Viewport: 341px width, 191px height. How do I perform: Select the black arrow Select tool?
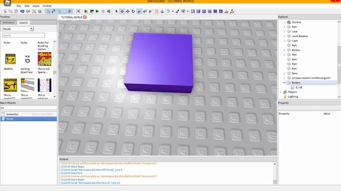pos(117,11)
